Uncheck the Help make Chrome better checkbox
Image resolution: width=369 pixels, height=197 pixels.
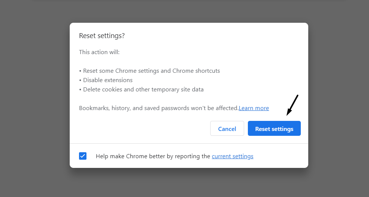(x=83, y=156)
